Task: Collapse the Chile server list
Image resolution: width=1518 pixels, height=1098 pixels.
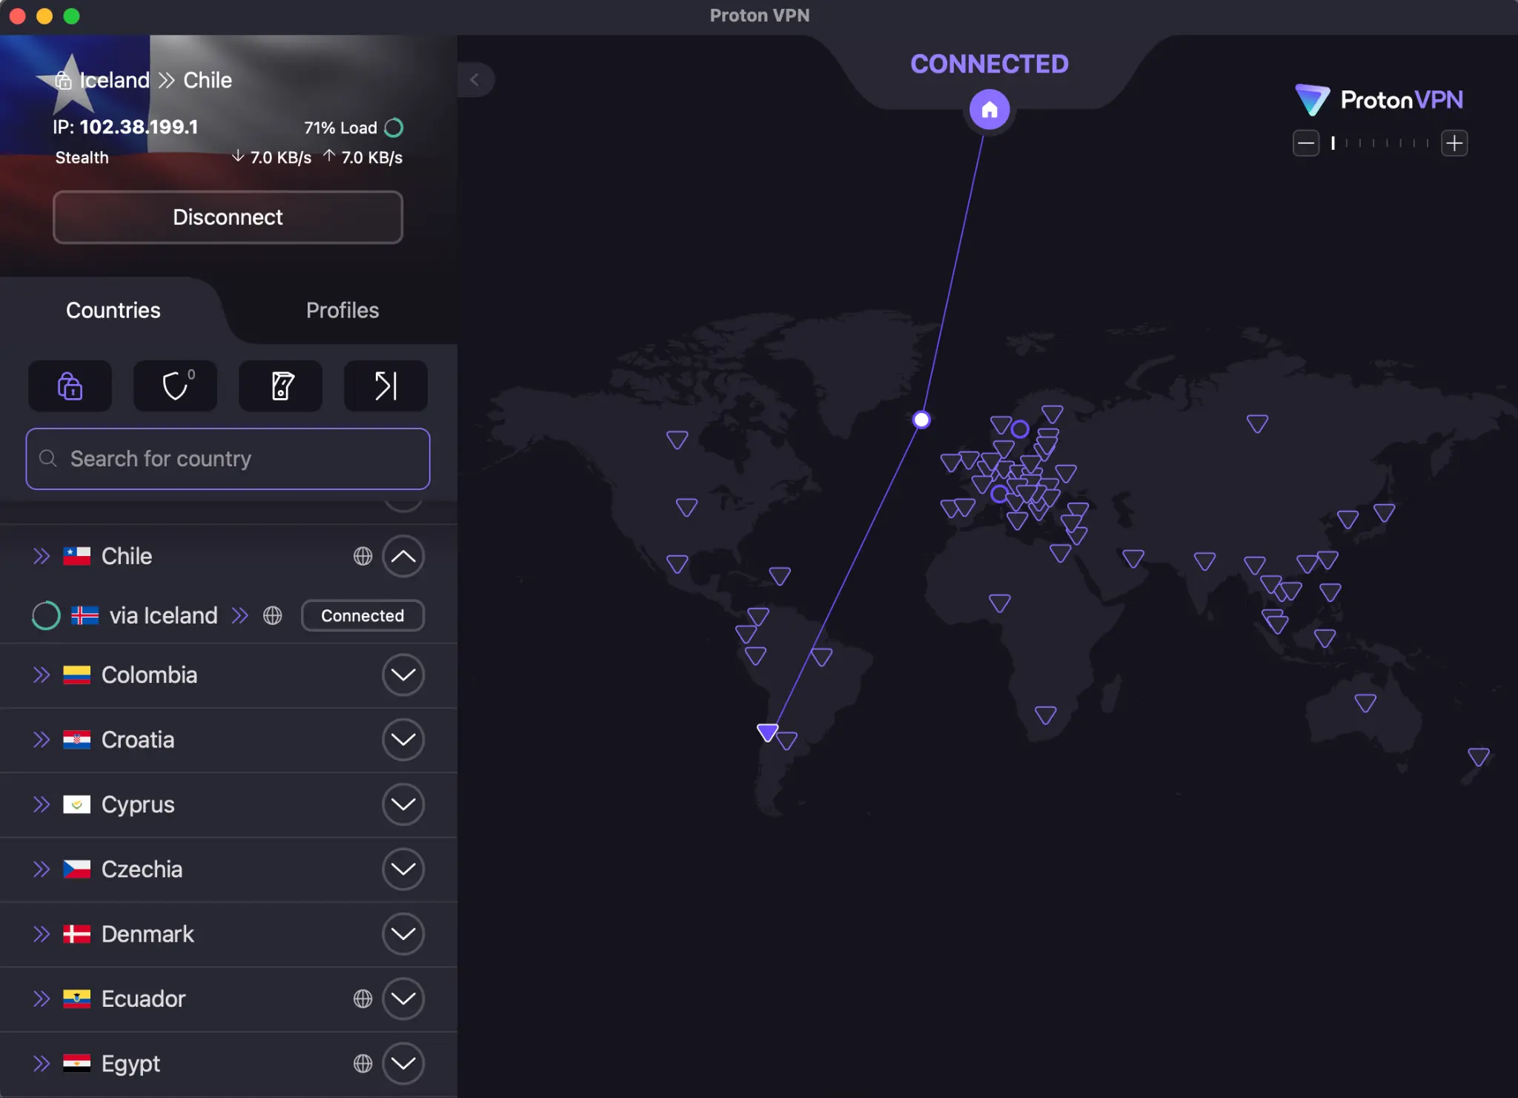Action: pos(403,556)
